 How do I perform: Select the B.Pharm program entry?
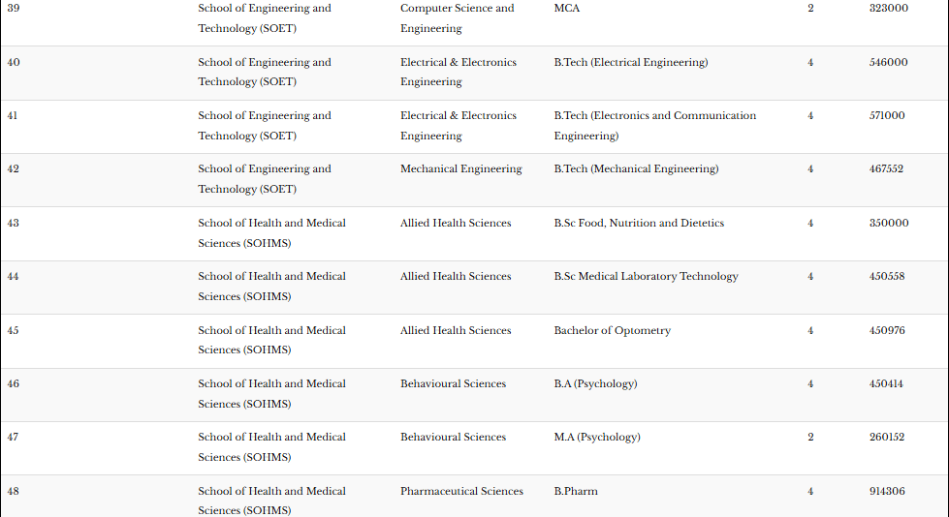[576, 492]
